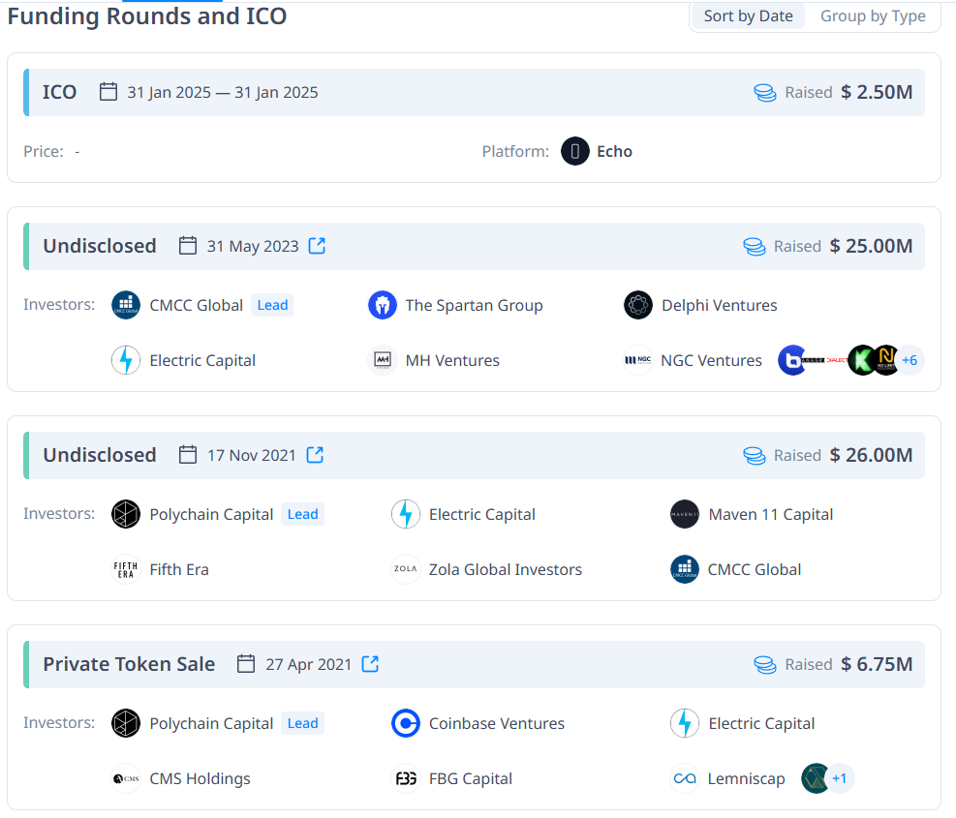
Task: Click Lead badge next to CMCC Global
Action: pos(272,305)
